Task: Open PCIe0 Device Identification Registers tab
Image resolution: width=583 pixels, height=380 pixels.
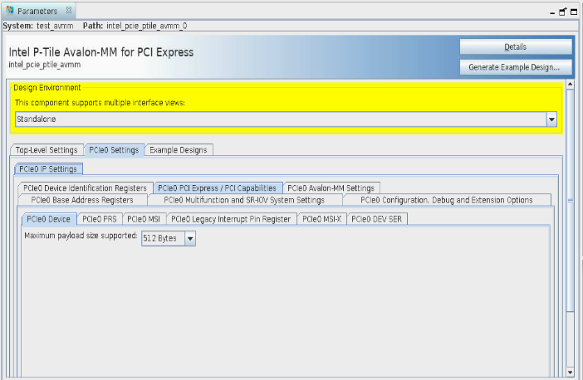Action: coord(86,188)
